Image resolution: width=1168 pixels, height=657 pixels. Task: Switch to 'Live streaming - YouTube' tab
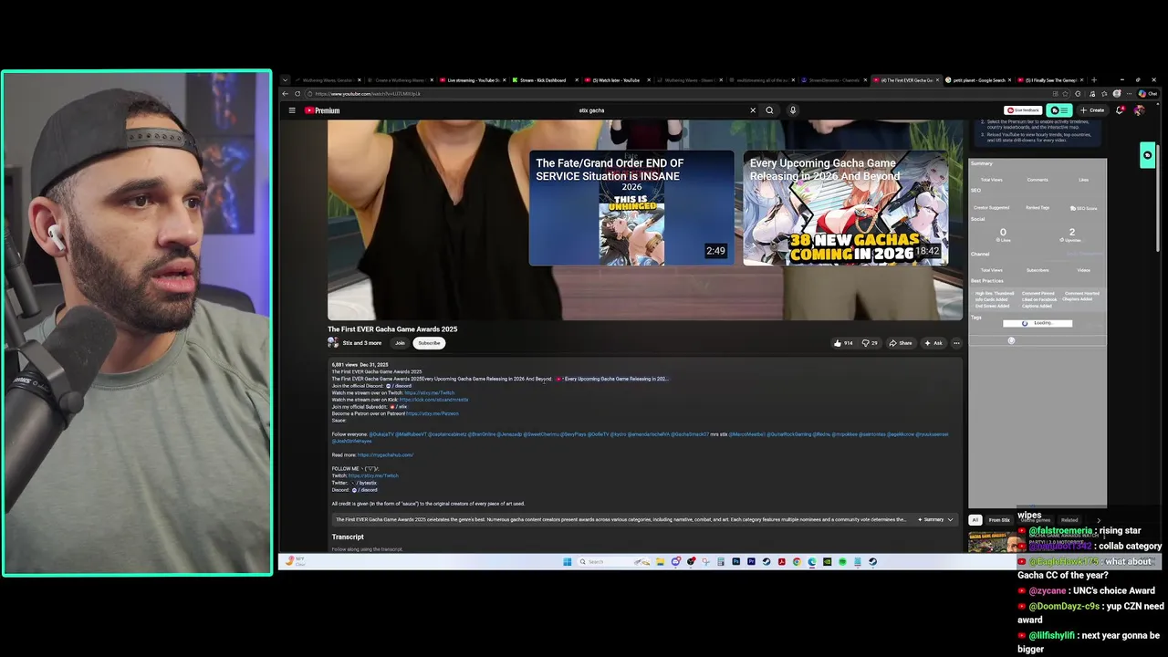click(x=473, y=80)
